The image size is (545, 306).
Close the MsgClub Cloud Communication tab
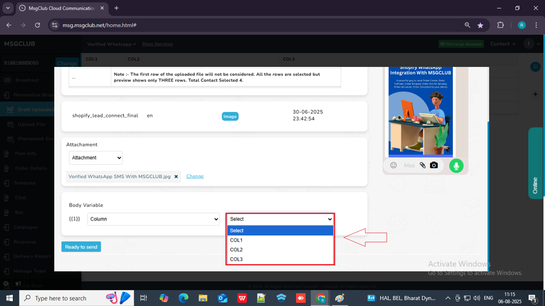102,8
